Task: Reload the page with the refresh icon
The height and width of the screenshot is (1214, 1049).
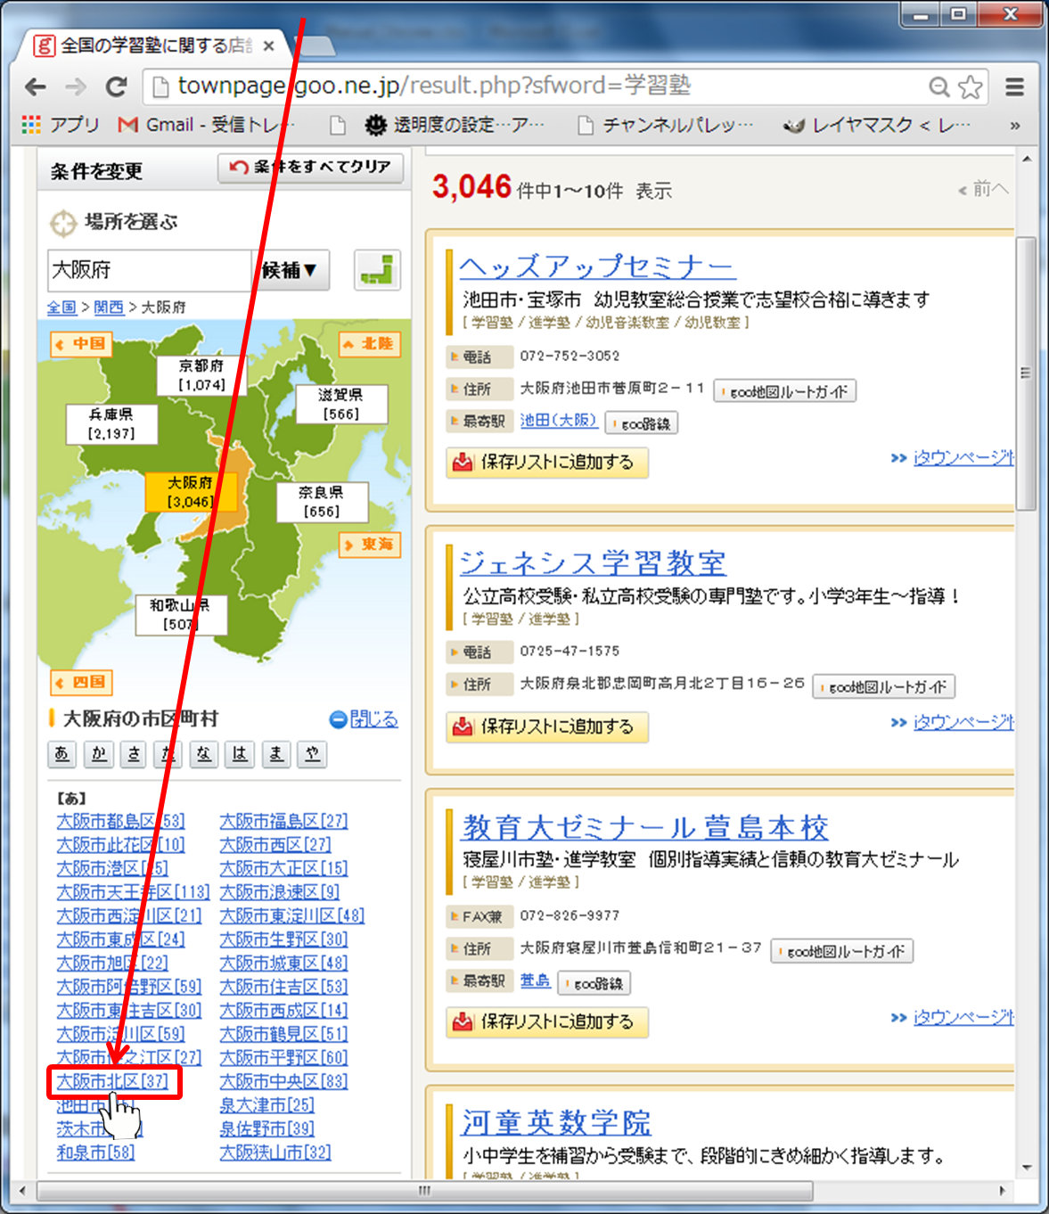Action: [x=116, y=86]
